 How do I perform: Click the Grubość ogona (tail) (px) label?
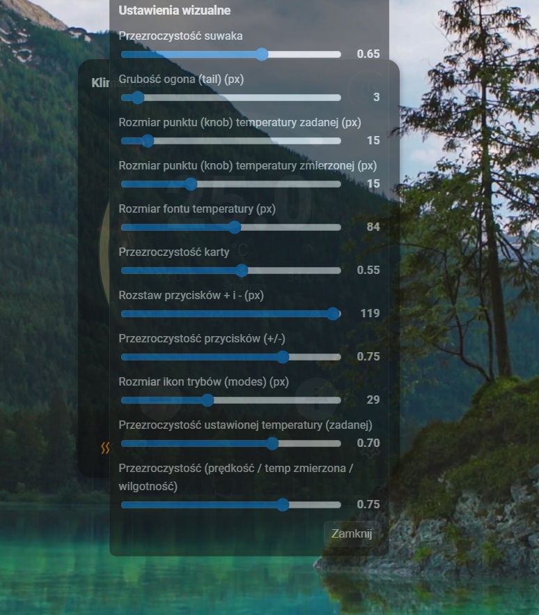181,79
